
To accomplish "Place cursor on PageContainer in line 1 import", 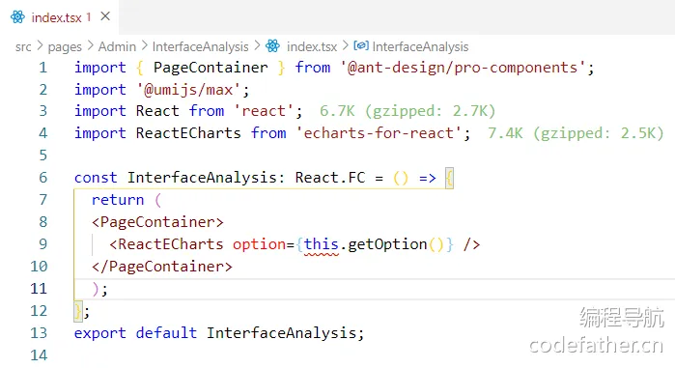I will (211, 68).
